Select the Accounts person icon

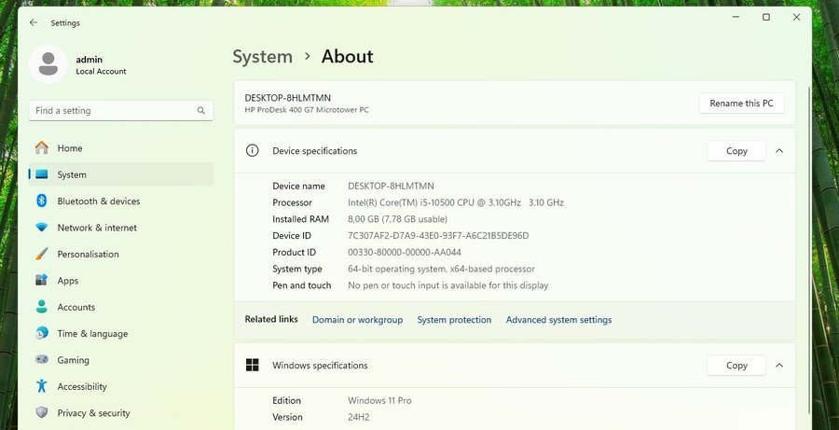point(41,307)
